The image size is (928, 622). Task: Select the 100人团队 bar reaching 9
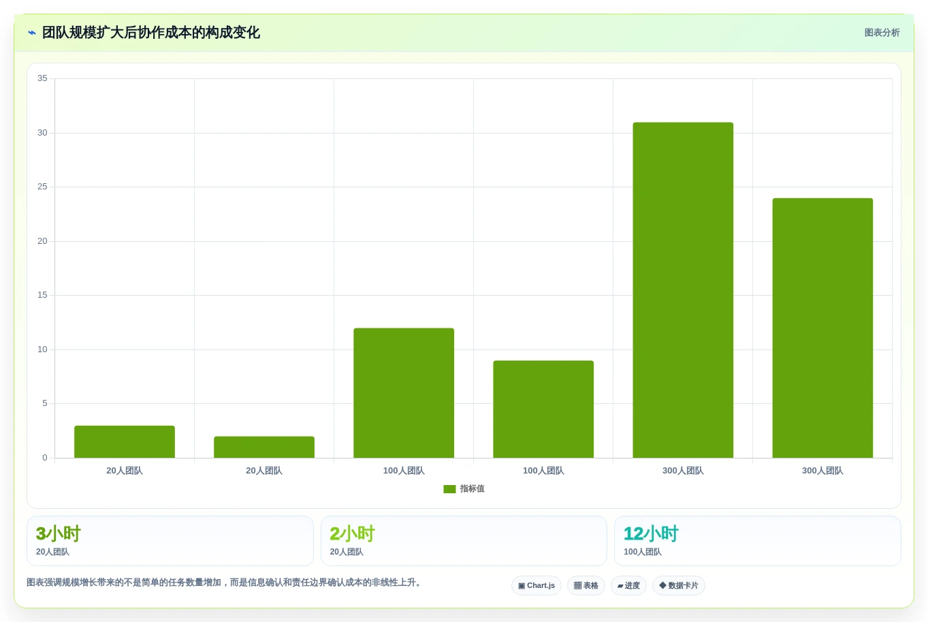[x=543, y=409]
